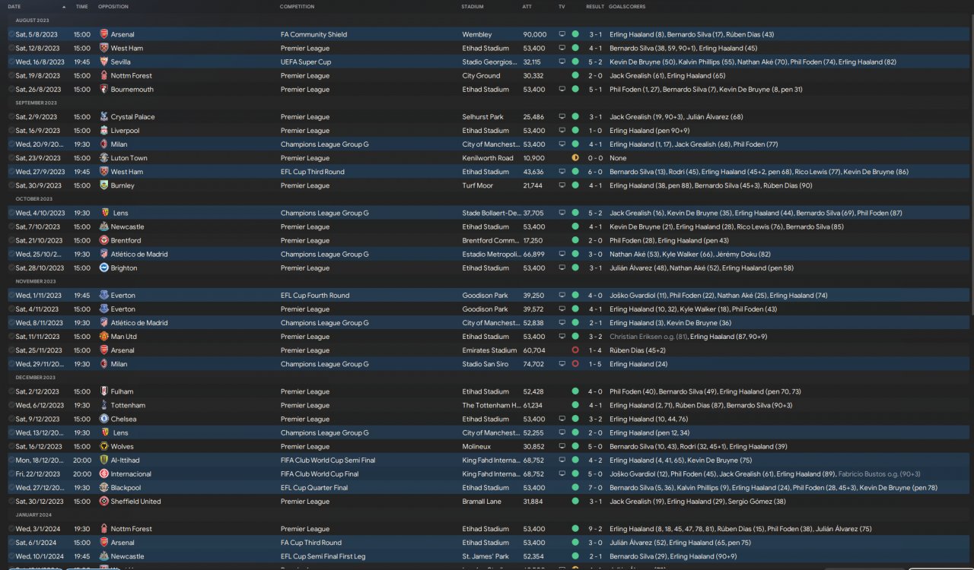974x570 pixels.
Task: Click the Fulham club badge
Action: pos(104,391)
